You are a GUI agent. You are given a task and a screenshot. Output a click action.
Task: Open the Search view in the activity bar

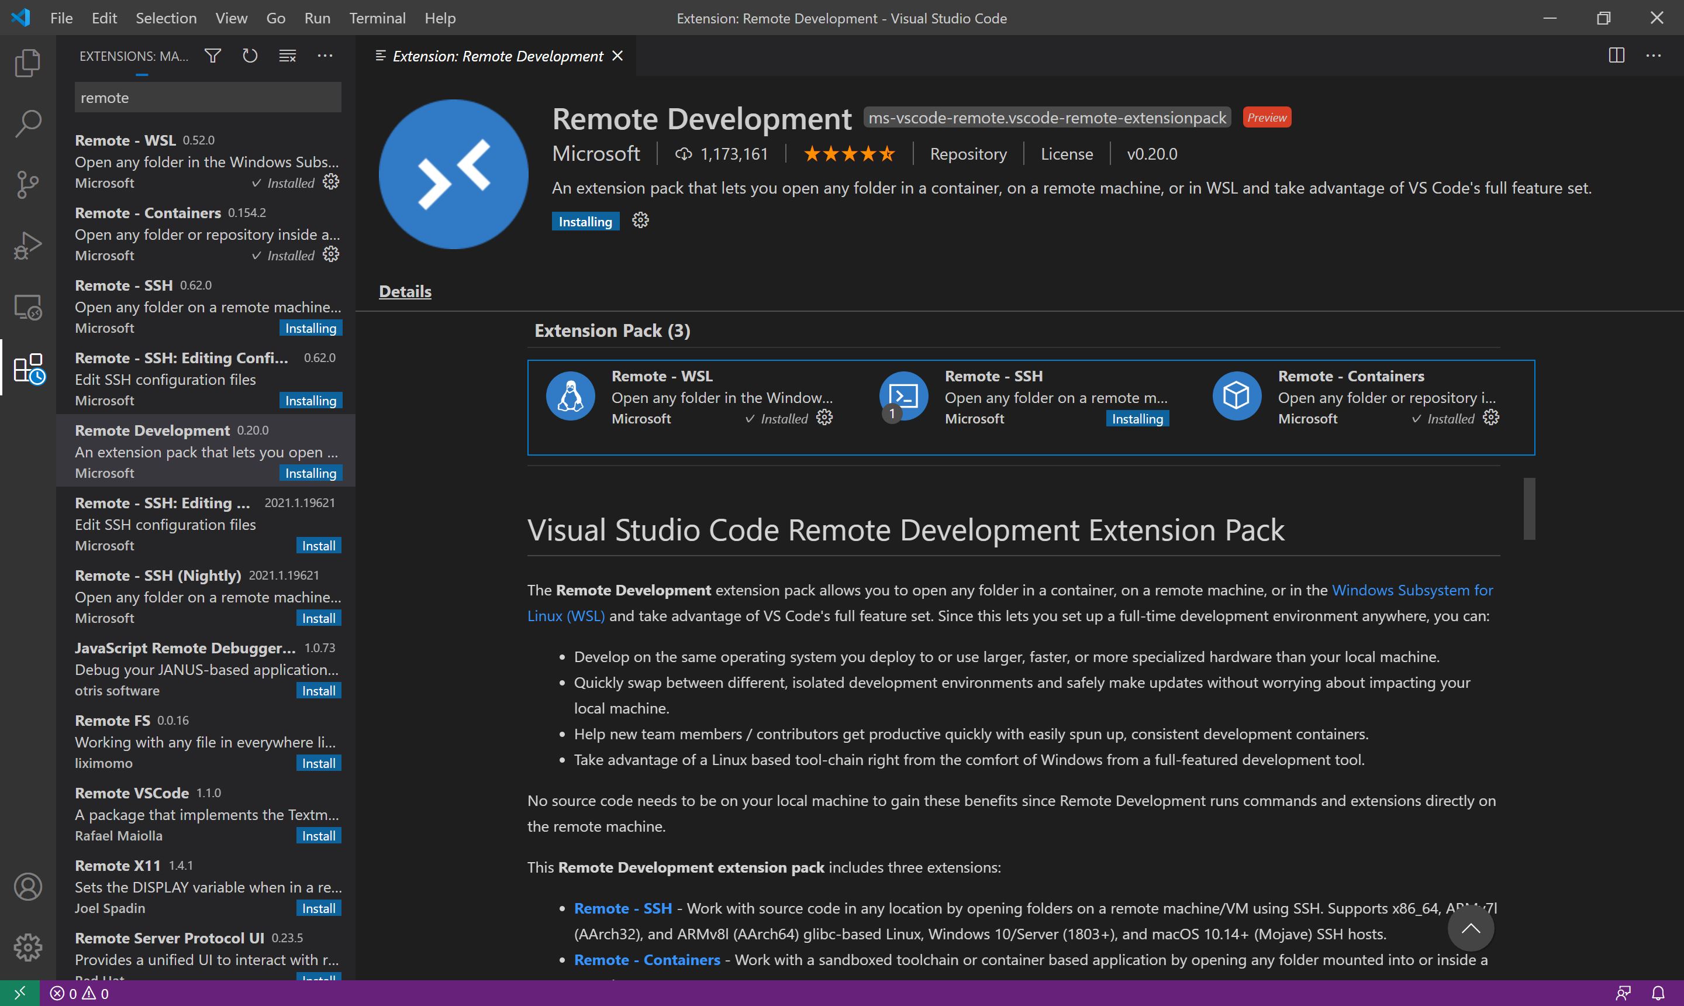[27, 123]
